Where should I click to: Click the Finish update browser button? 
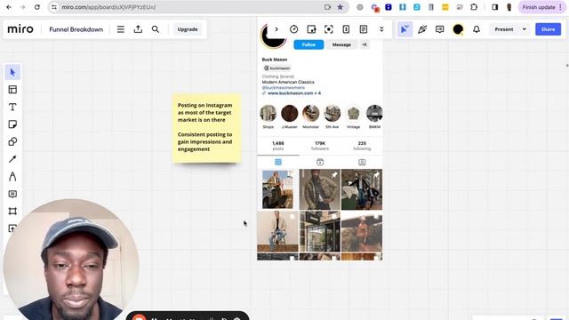(542, 7)
